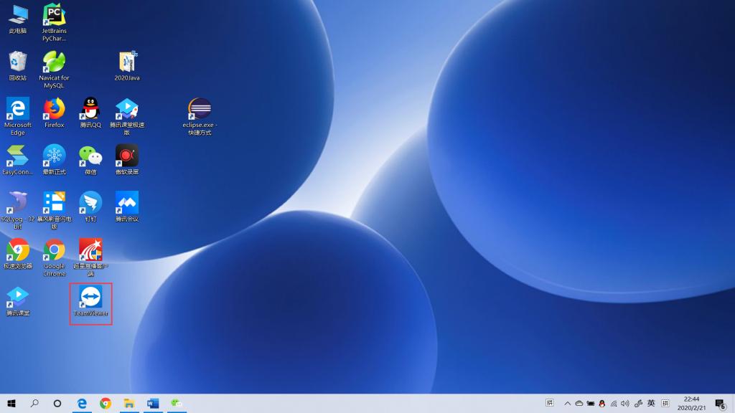Click the 钉钉 DingTalk desktop icon
Screen dimensions: 735x413
(x=90, y=204)
